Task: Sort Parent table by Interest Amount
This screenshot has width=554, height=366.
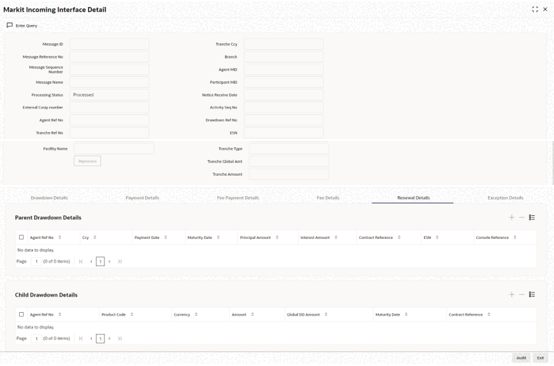Action: (x=335, y=237)
